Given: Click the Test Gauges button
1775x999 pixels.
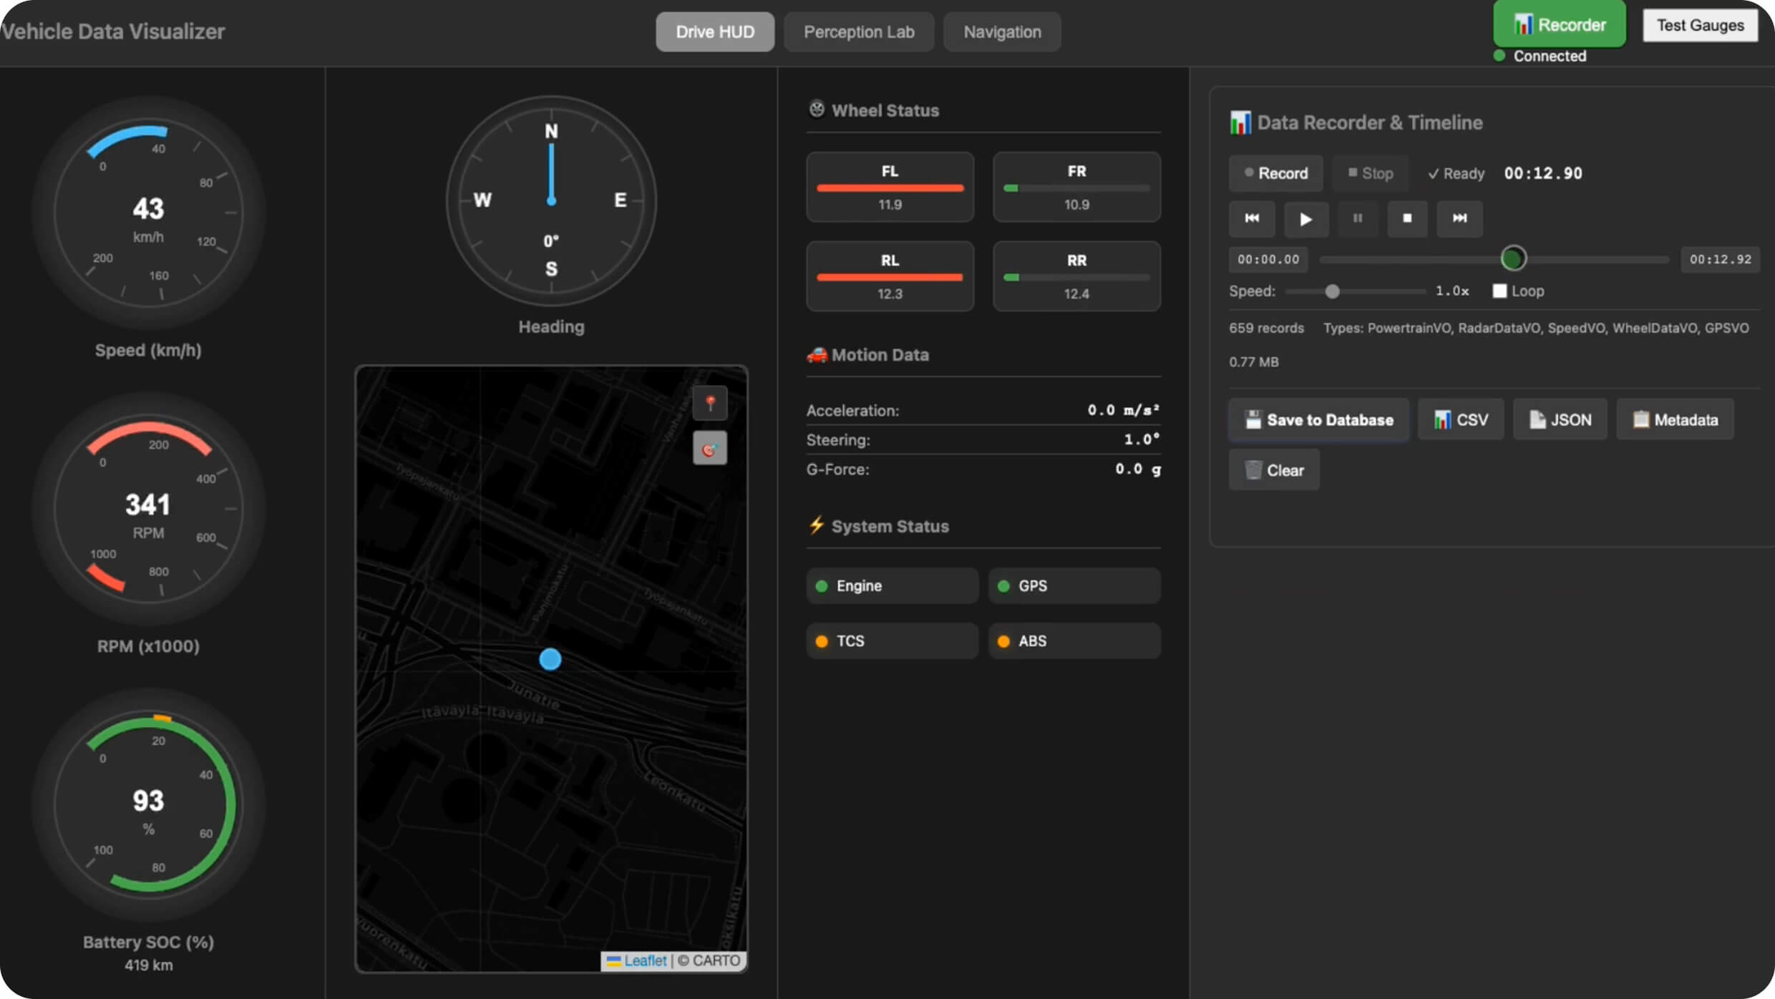Looking at the screenshot, I should click(1700, 26).
